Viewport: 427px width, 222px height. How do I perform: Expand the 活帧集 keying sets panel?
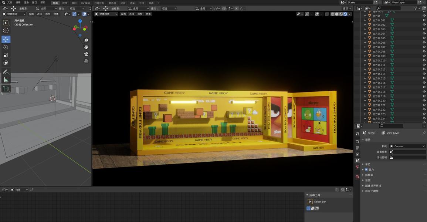coord(367,175)
